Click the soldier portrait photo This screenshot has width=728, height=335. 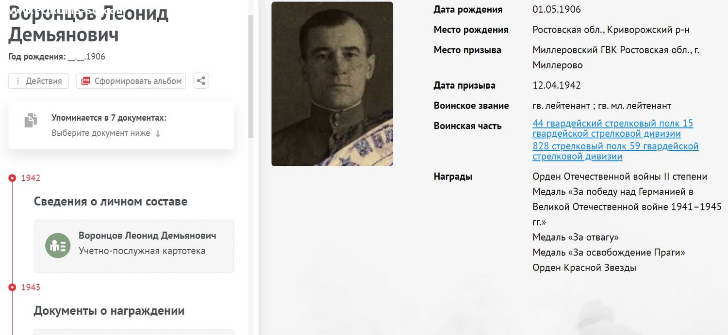coord(332,84)
